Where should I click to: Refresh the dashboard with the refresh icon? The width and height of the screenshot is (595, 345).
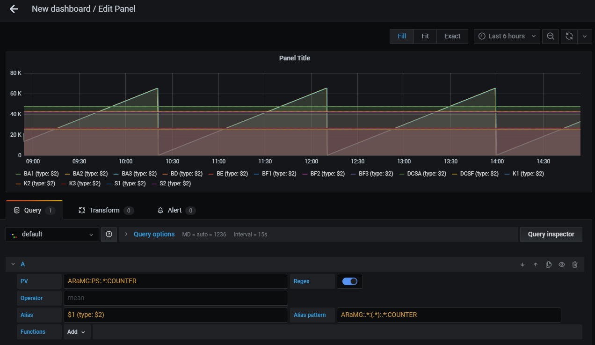(569, 37)
